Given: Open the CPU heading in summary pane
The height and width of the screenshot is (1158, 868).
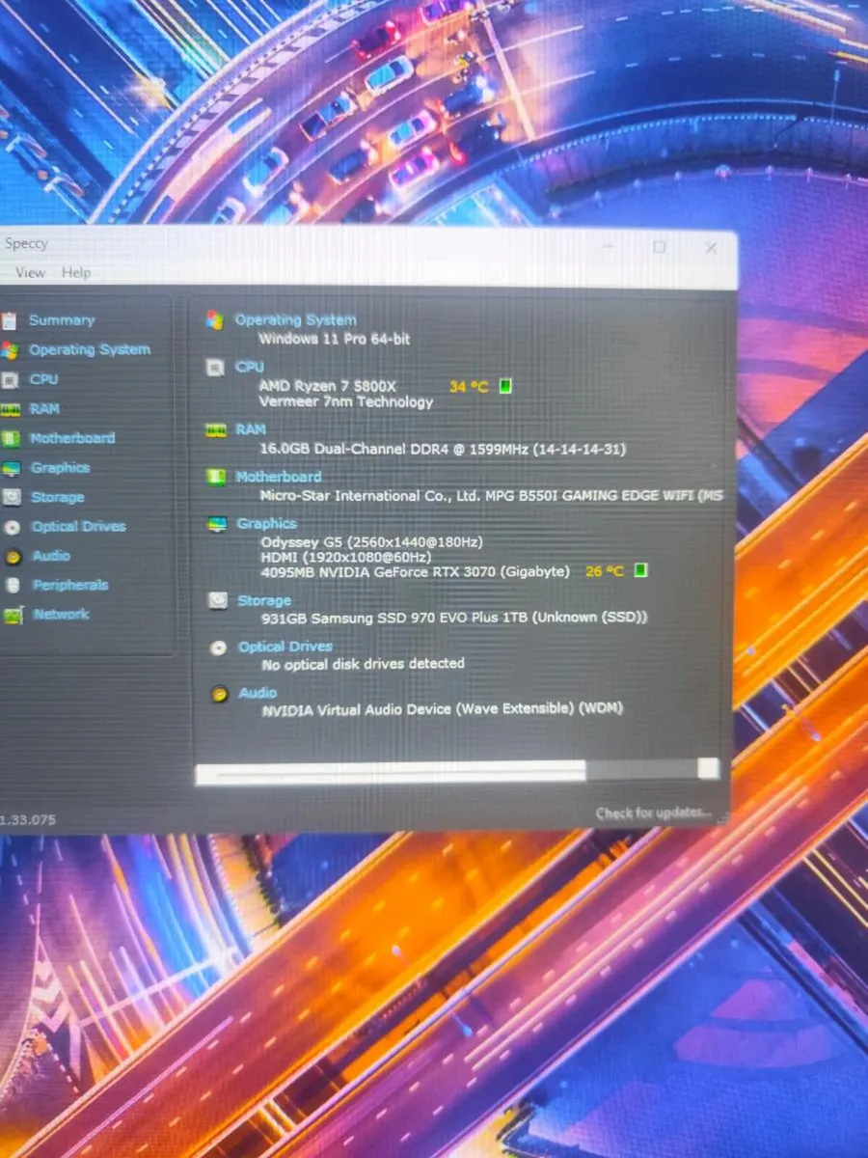Looking at the screenshot, I should coord(250,367).
